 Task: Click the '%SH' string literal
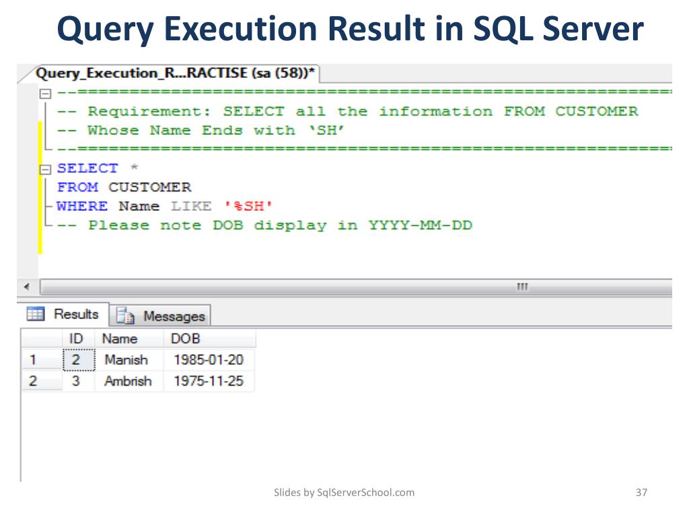click(248, 206)
